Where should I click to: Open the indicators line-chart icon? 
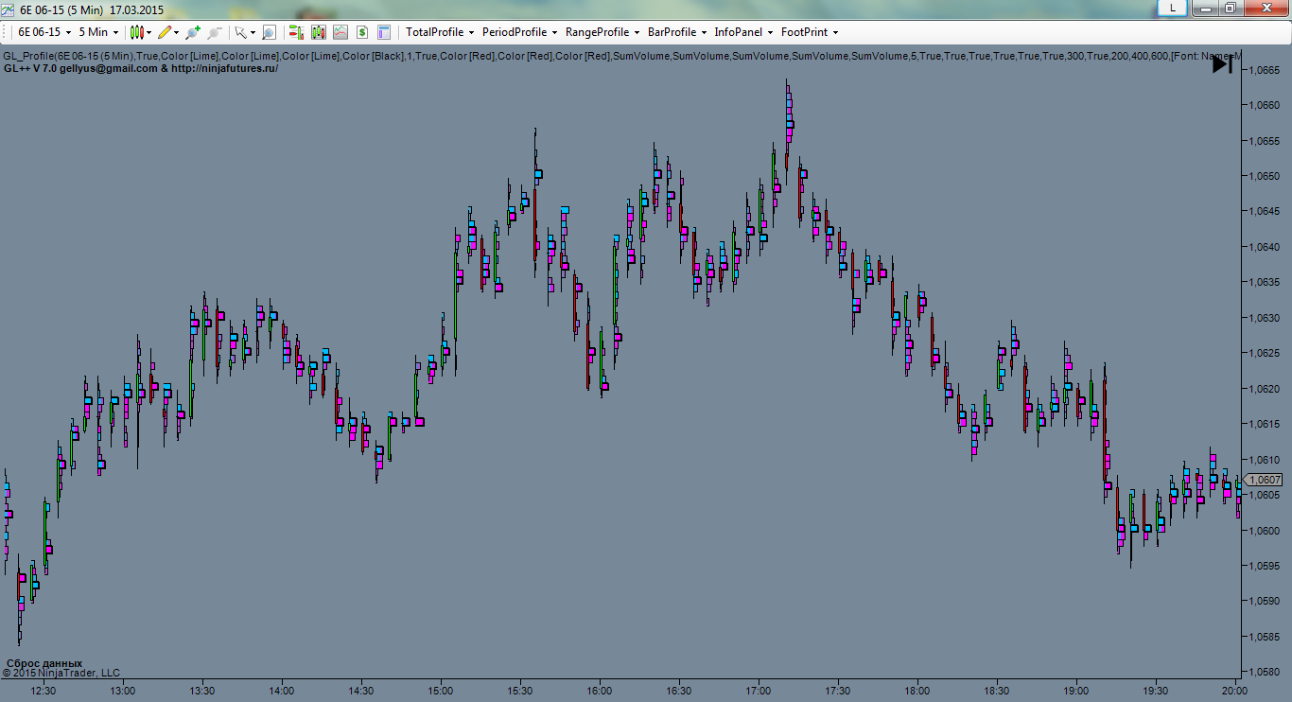coord(340,32)
